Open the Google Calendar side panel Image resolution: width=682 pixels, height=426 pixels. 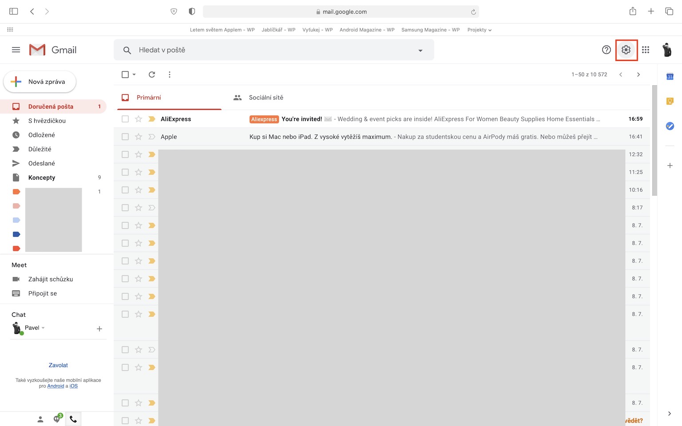click(670, 77)
